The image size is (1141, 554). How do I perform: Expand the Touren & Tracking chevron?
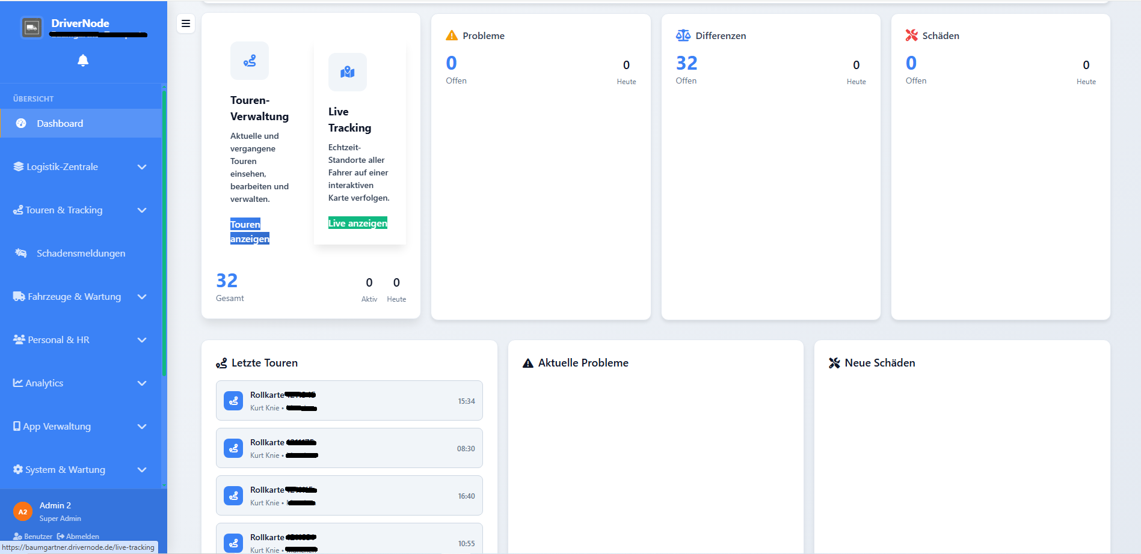click(142, 210)
